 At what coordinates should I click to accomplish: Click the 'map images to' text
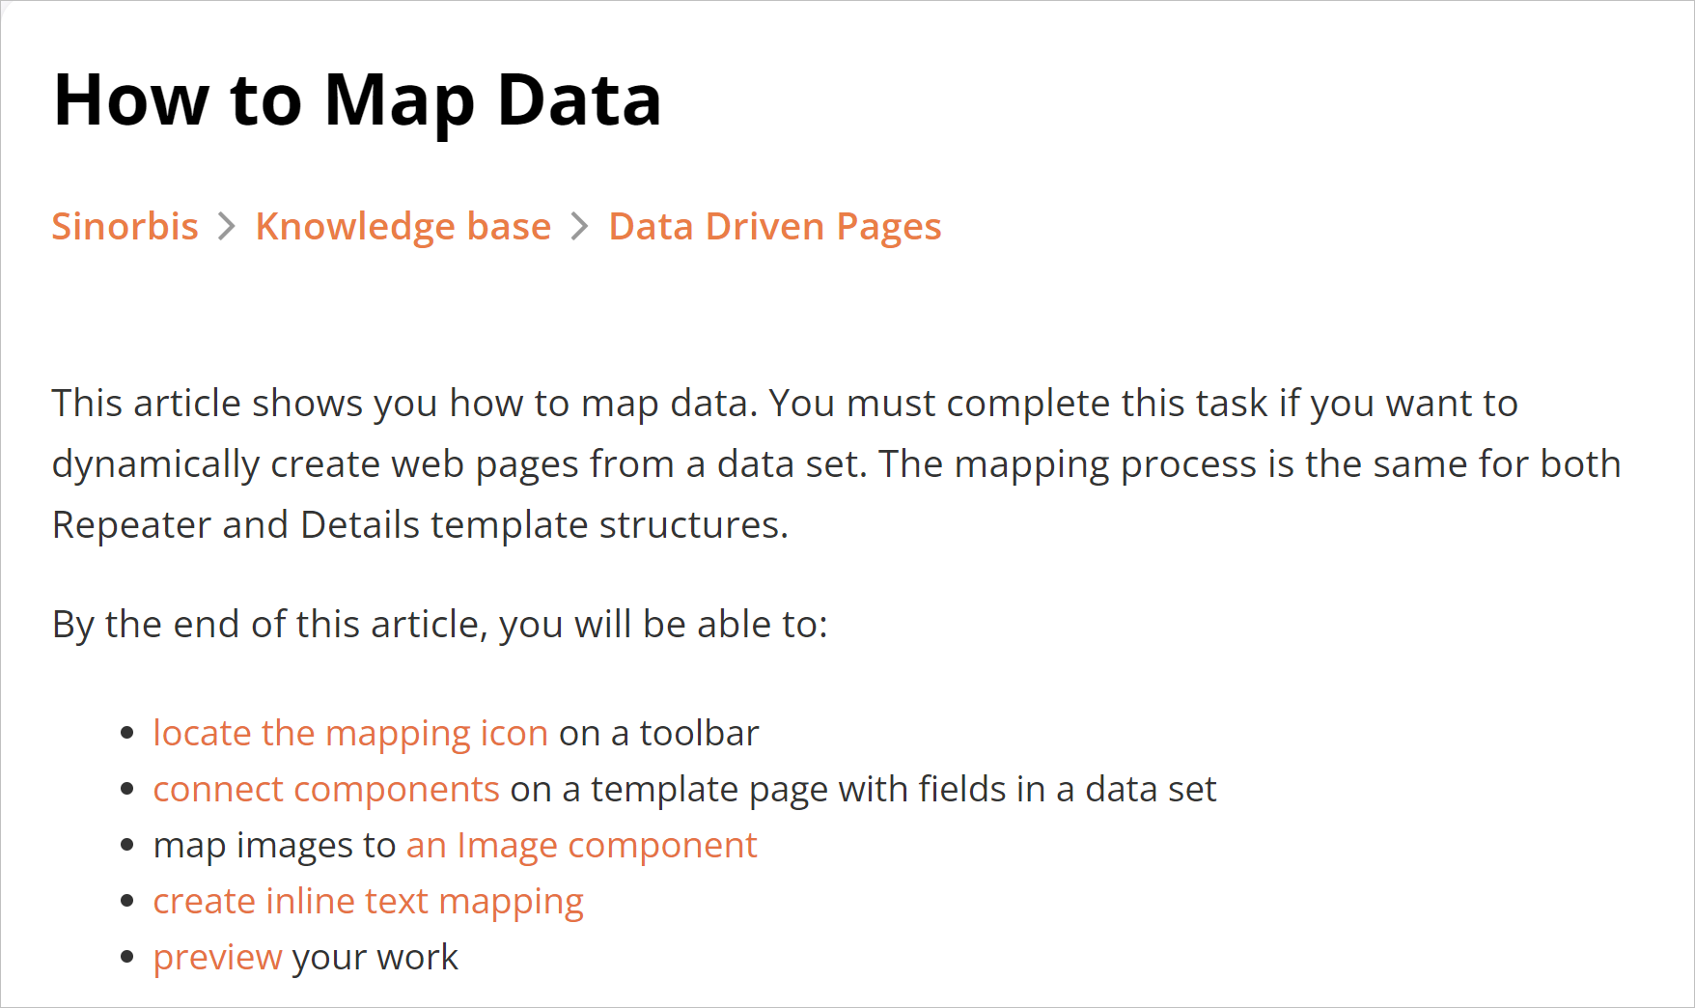[x=274, y=846]
